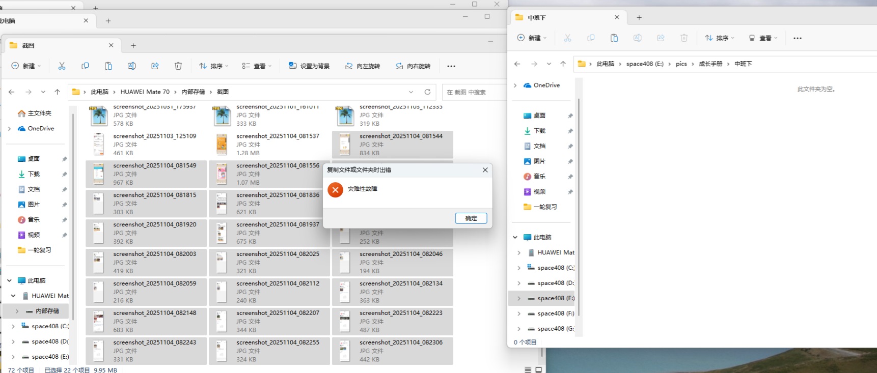Click the share icon in 截图 window toolbar
This screenshot has width=877, height=373.
(155, 66)
